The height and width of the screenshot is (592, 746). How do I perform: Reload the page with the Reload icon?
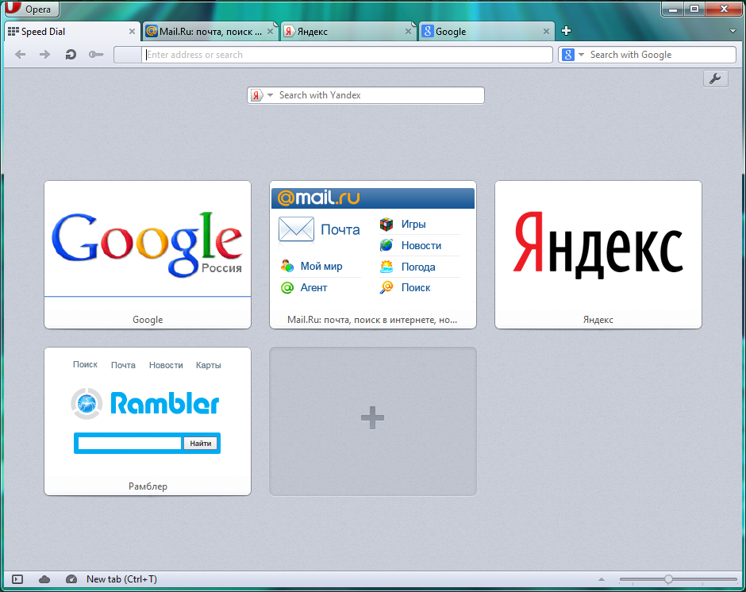71,55
